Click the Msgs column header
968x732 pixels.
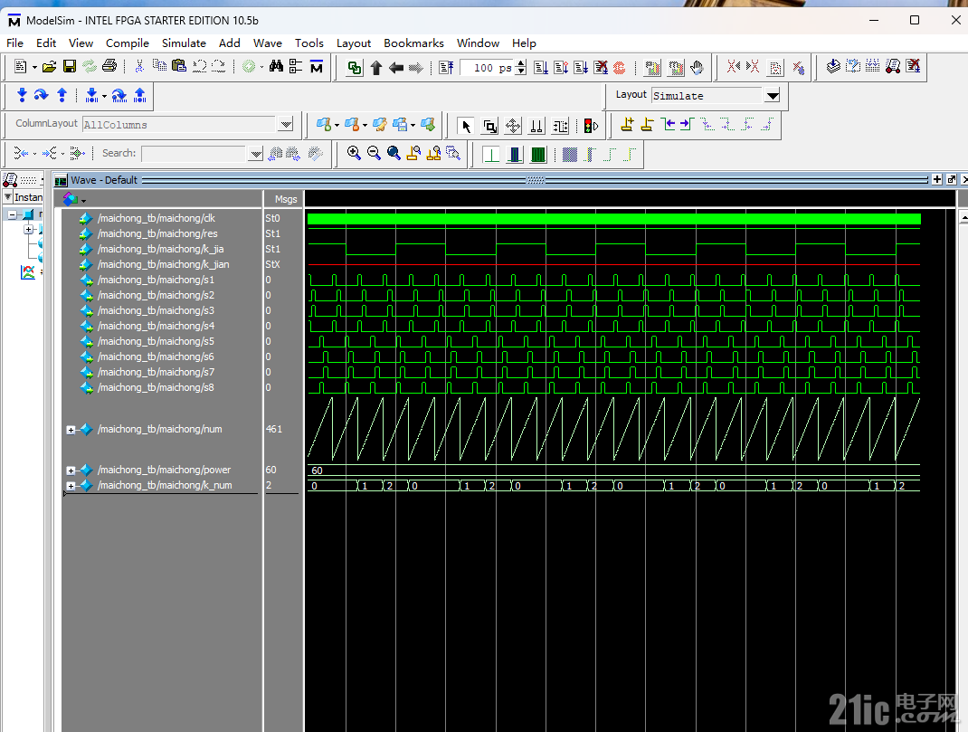285,199
